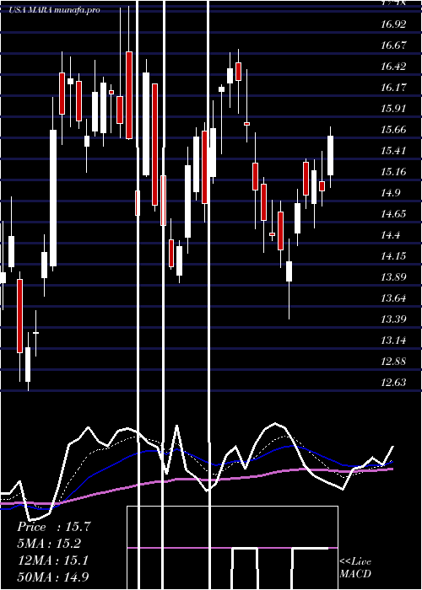Click the 14.15 price axis label
The height and width of the screenshot is (590, 422).
tap(393, 256)
